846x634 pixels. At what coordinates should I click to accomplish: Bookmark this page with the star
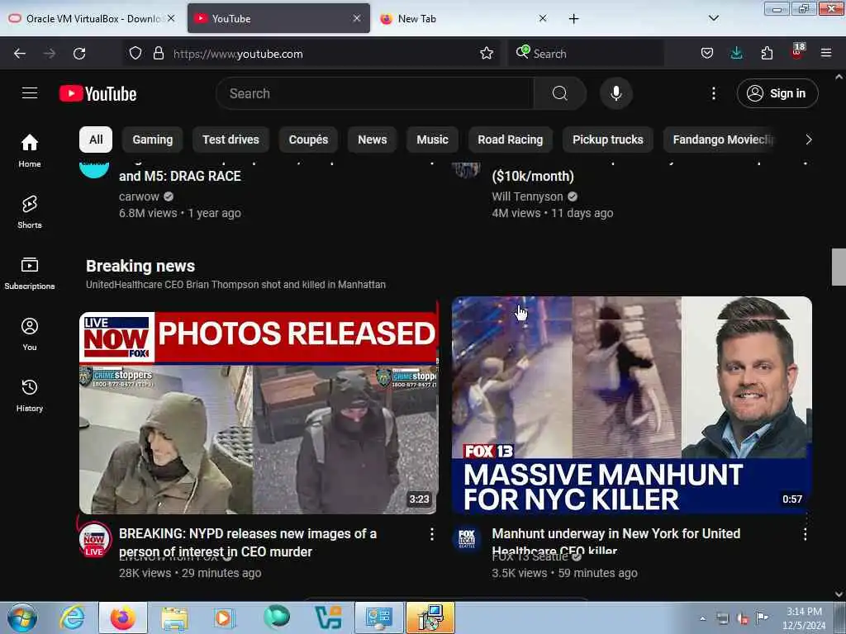[x=486, y=54]
